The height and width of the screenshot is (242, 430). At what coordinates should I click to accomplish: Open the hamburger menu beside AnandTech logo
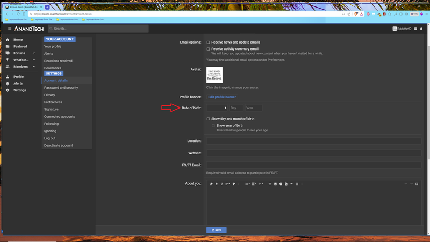coord(10,29)
